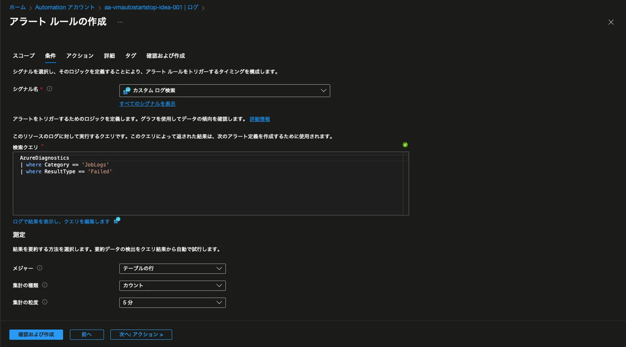Viewport: 626px width, 347px height.
Task: Close the alert rule creation pane
Action: [x=611, y=22]
